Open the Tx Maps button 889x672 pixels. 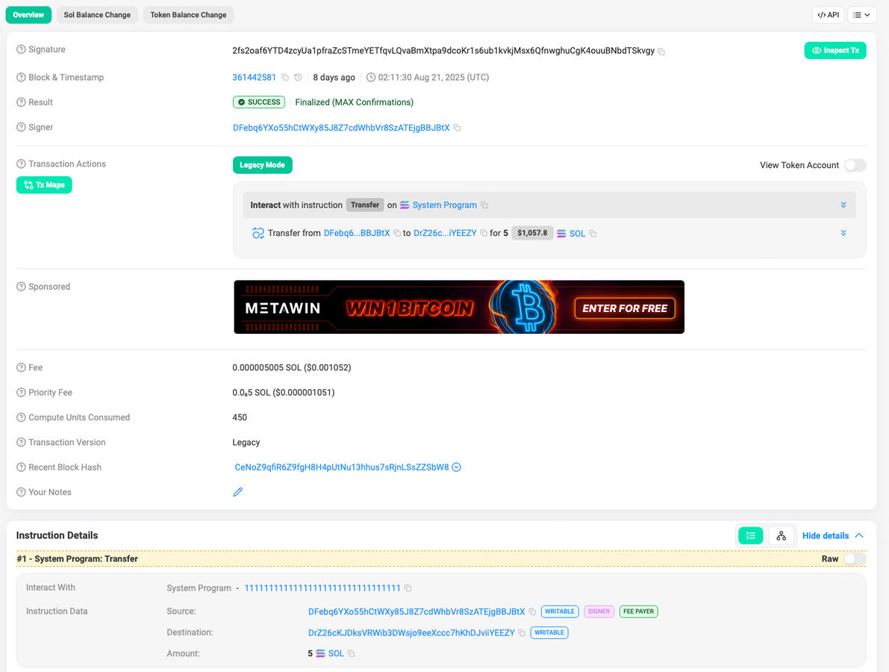click(44, 184)
